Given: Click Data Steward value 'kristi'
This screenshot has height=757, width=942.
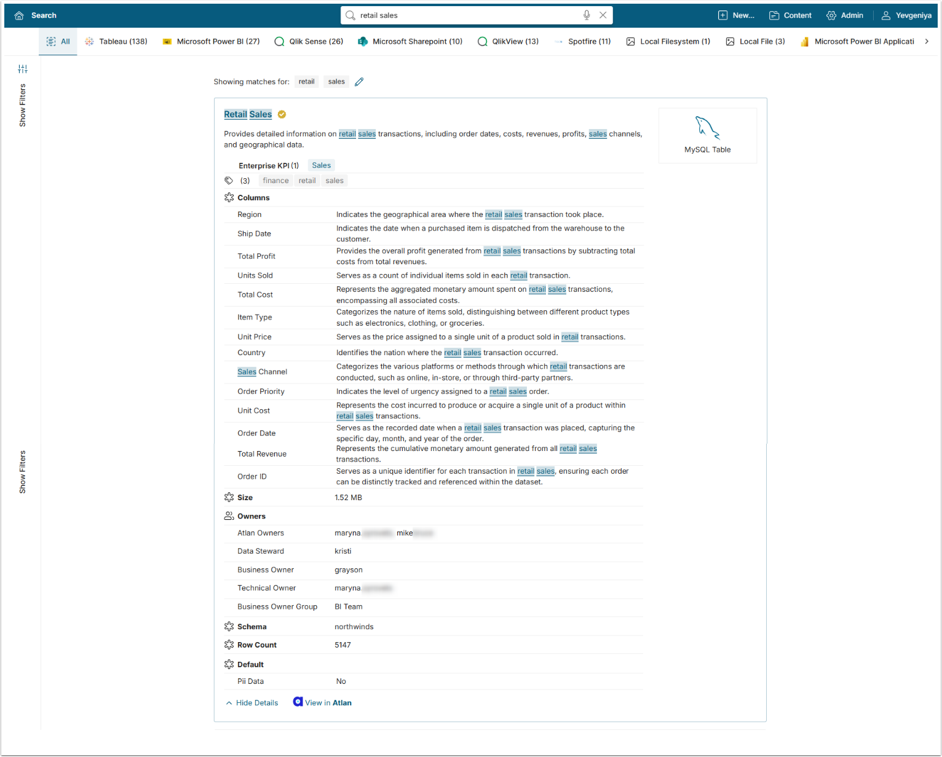Looking at the screenshot, I should (343, 551).
